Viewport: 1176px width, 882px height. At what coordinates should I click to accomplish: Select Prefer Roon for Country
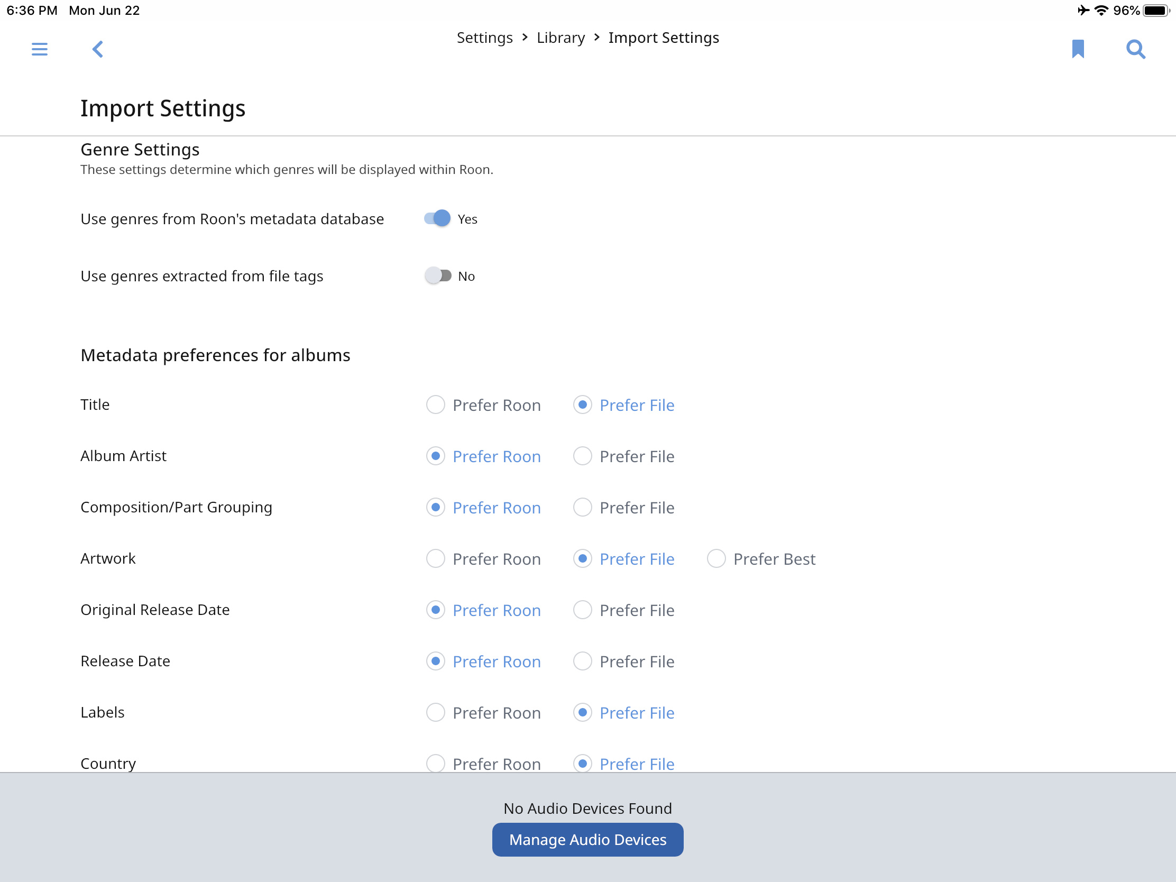pyautogui.click(x=483, y=764)
